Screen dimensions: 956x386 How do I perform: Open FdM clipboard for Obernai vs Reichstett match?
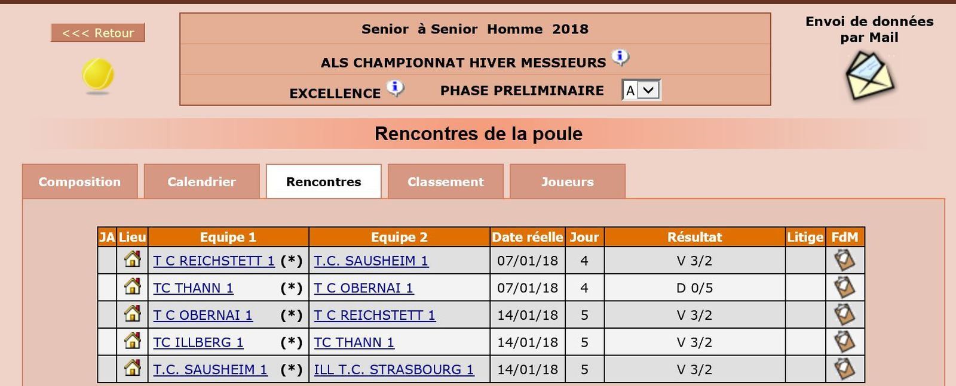click(x=844, y=314)
